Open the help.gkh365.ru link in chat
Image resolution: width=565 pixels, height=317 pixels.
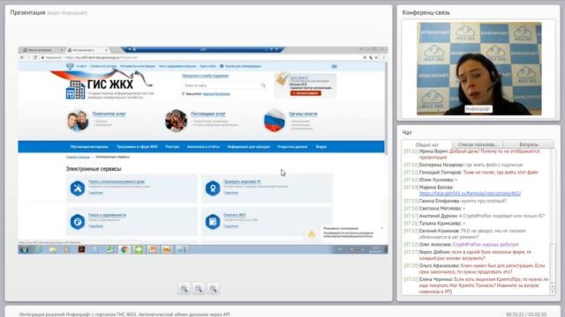470,194
